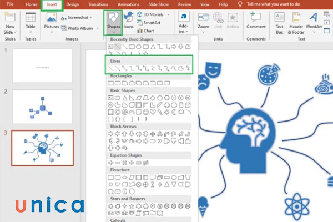Add a new Comment
This screenshot has height=222, width=333.
[256, 21]
